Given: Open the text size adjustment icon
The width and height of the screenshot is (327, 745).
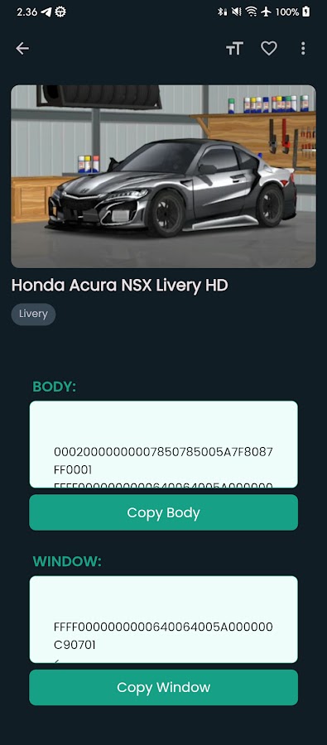Looking at the screenshot, I should [x=234, y=49].
